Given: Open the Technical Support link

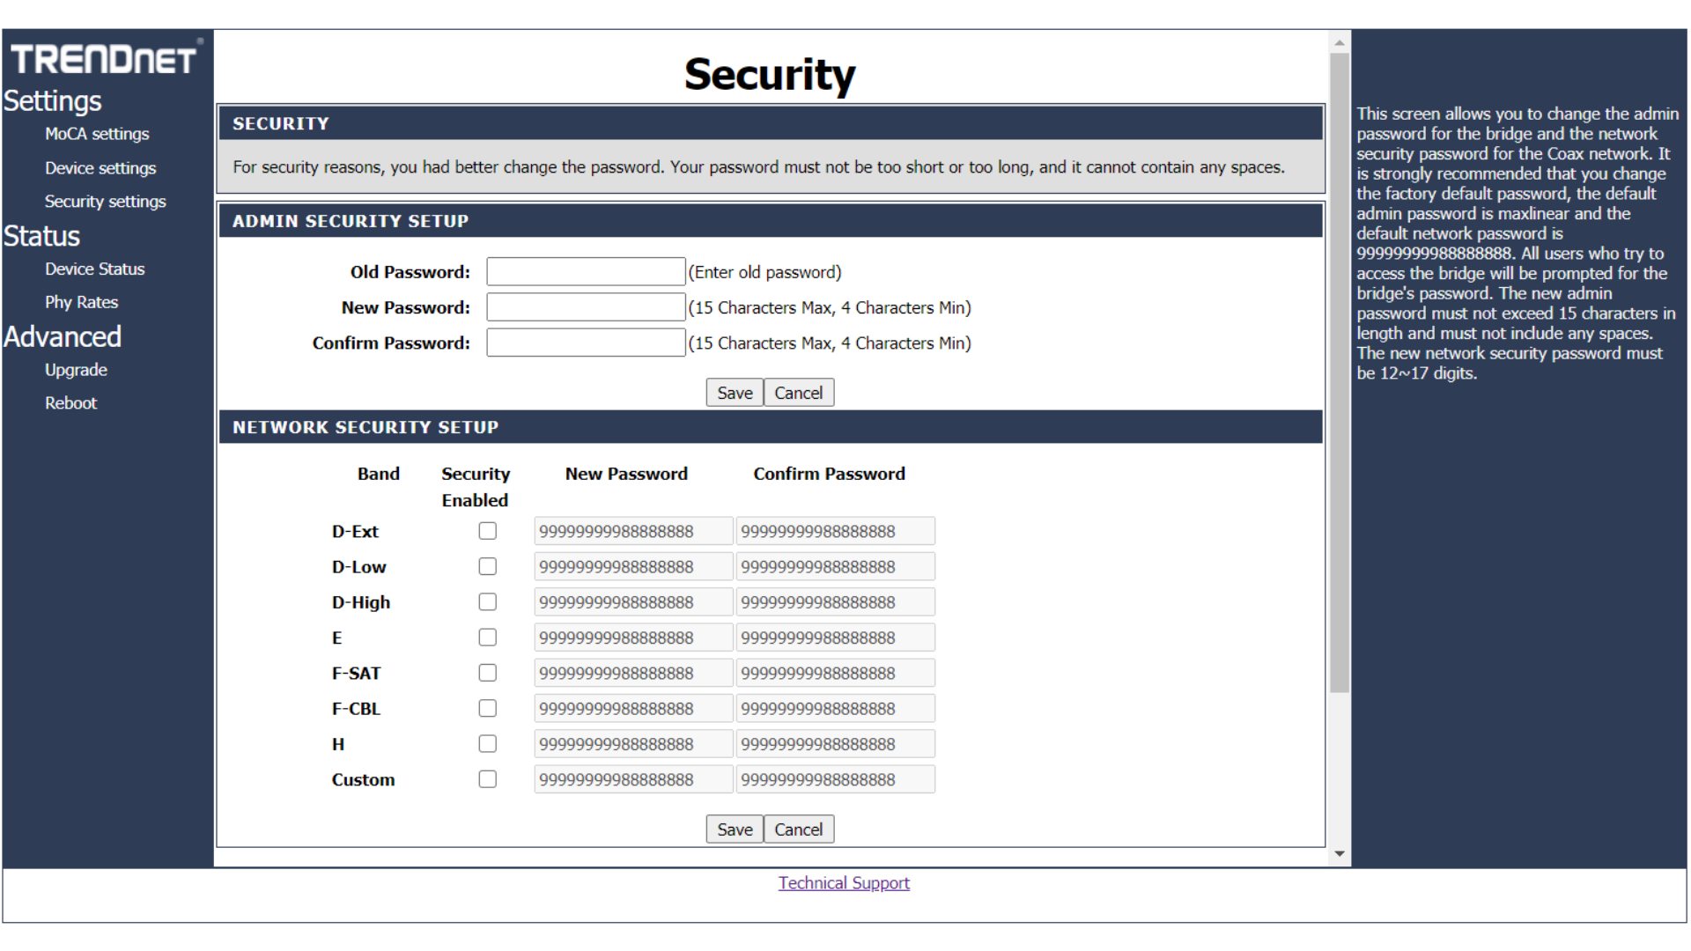Looking at the screenshot, I should [843, 883].
